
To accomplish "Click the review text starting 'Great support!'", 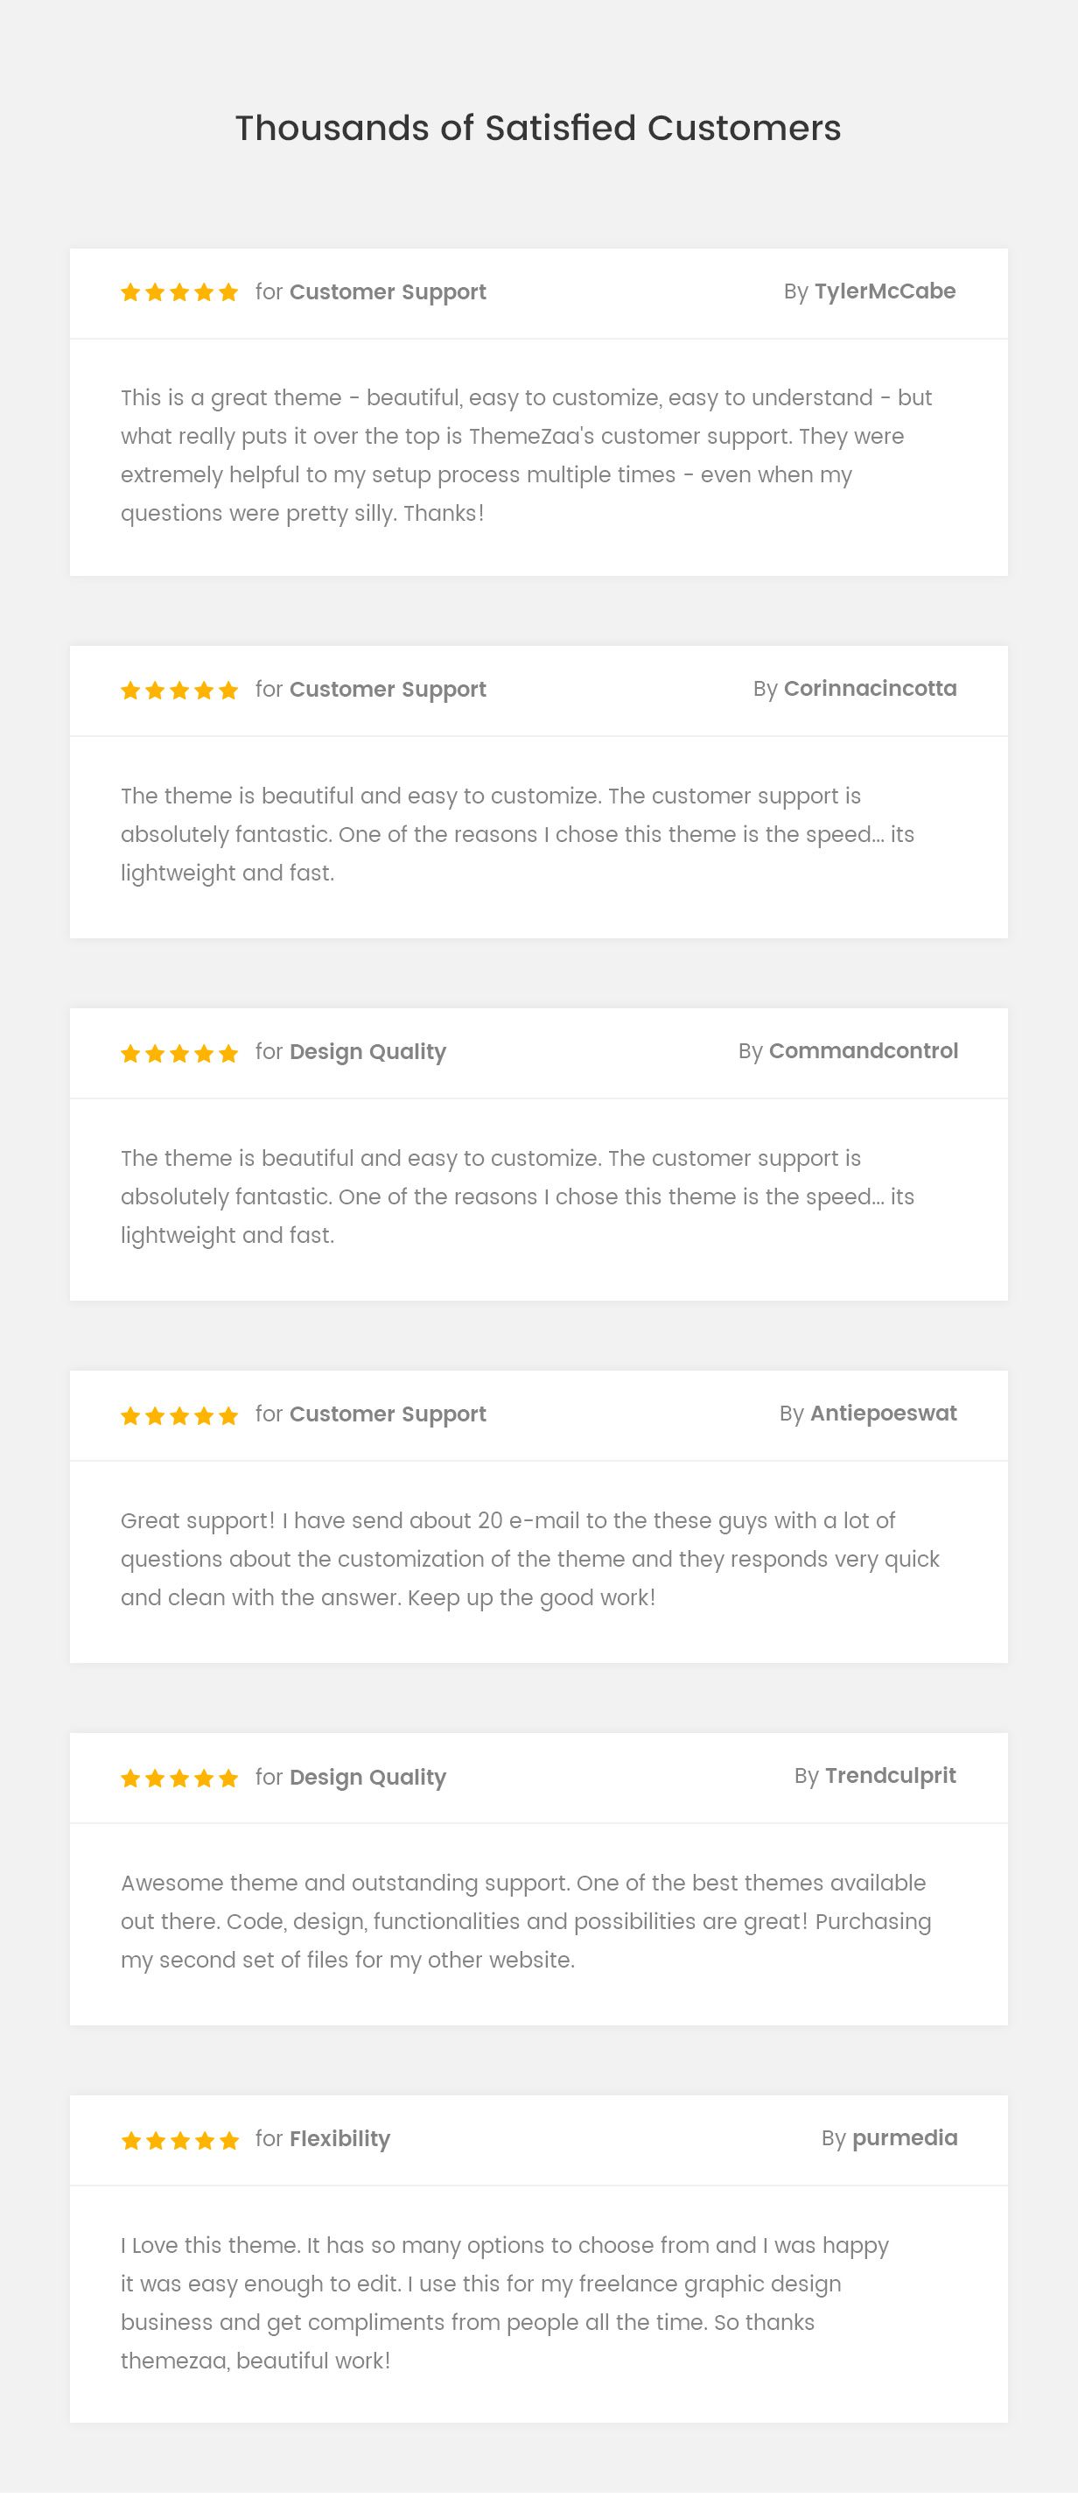I will point(528,1559).
